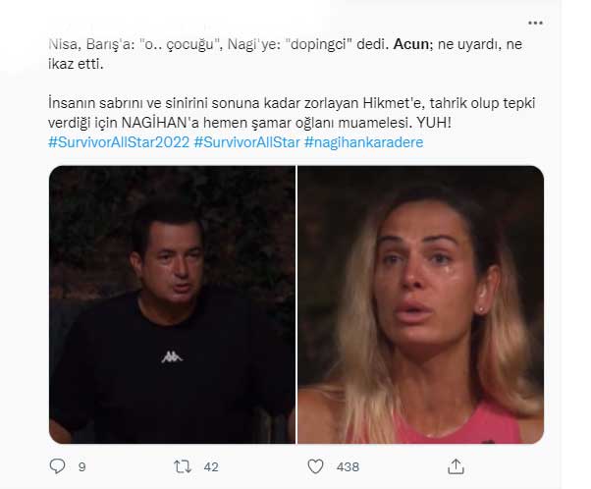Click the bold word Acun in tweet
The height and width of the screenshot is (489, 591).
pos(410,44)
